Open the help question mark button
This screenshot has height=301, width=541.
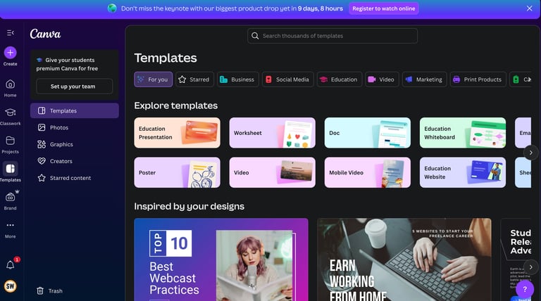[x=525, y=290]
